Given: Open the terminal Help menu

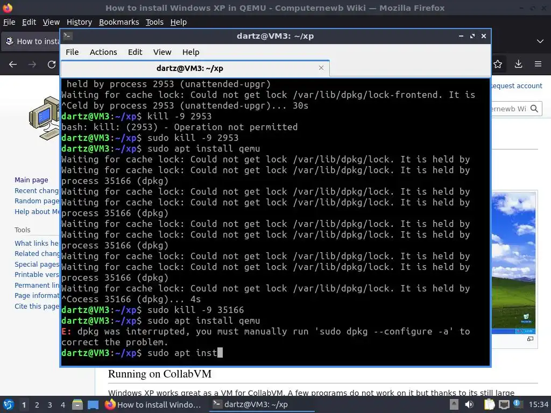Looking at the screenshot, I should tap(191, 52).
